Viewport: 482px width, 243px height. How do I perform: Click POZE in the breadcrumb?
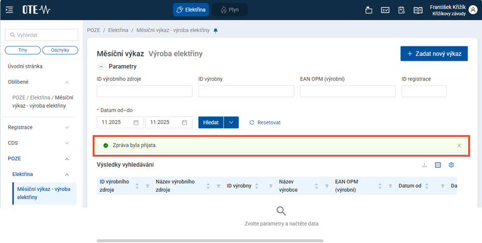click(94, 30)
